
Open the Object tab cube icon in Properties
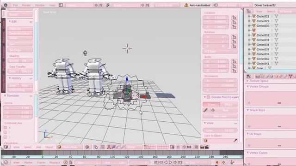click(277, 76)
